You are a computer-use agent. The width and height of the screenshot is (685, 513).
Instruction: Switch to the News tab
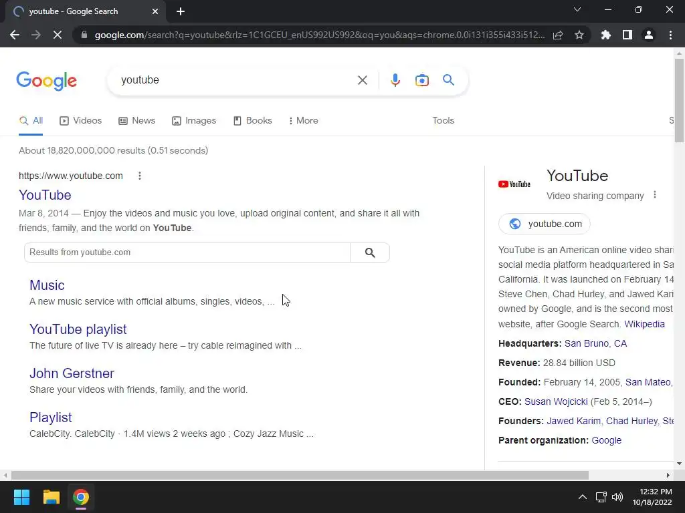pyautogui.click(x=136, y=121)
